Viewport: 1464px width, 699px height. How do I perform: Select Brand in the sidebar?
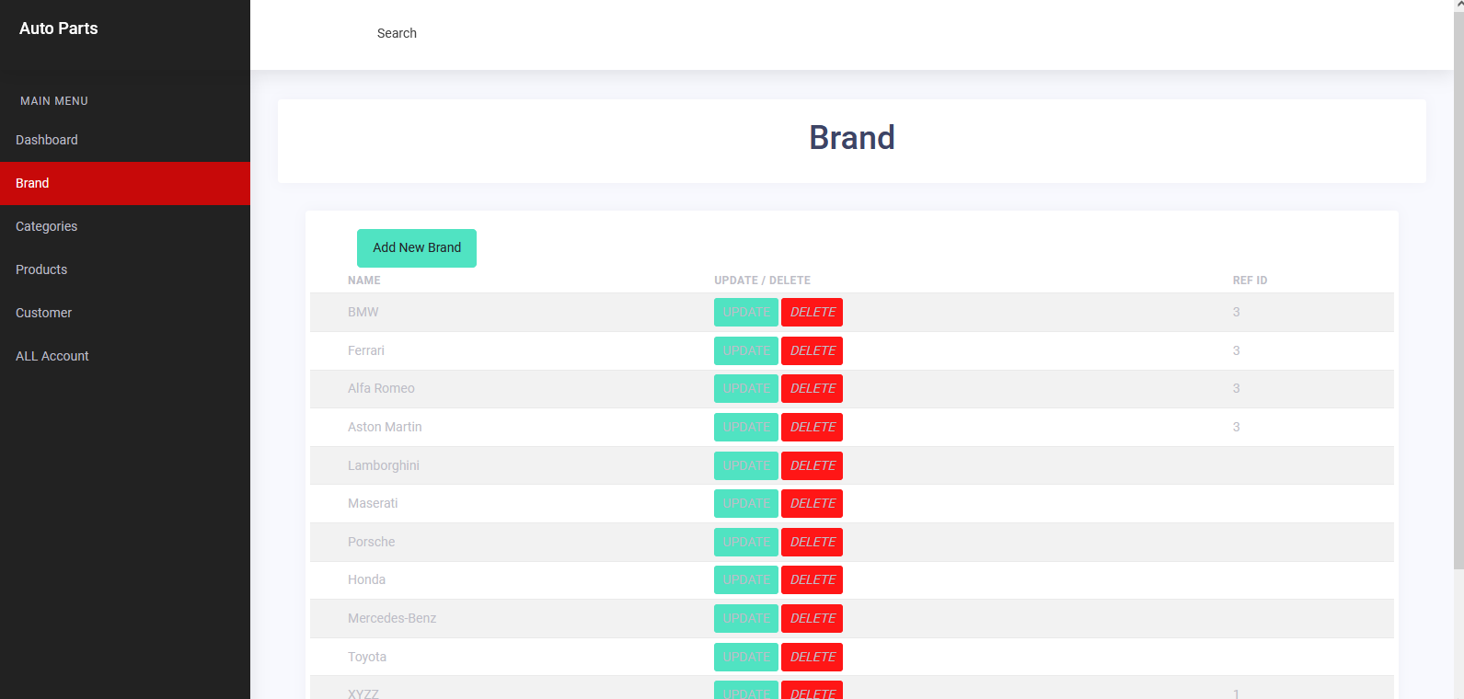tap(125, 183)
